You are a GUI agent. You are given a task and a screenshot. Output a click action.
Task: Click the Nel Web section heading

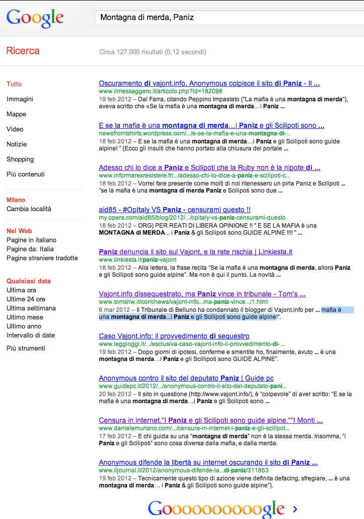tap(19, 231)
